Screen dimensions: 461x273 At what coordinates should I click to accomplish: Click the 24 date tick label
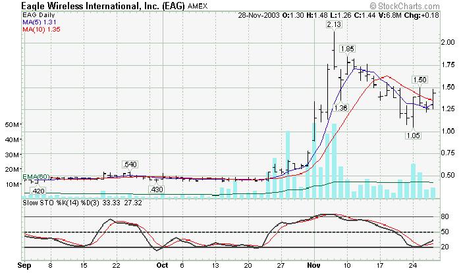tap(413, 265)
